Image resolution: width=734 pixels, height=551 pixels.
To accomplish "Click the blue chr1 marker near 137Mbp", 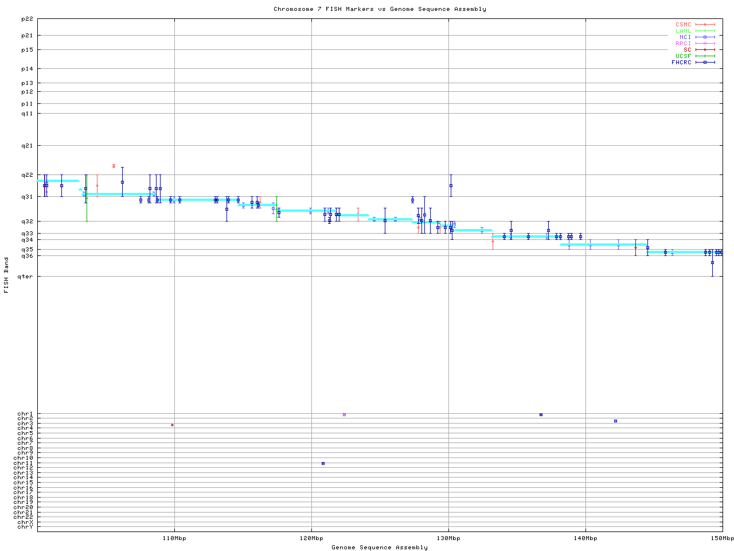I will coord(541,414).
